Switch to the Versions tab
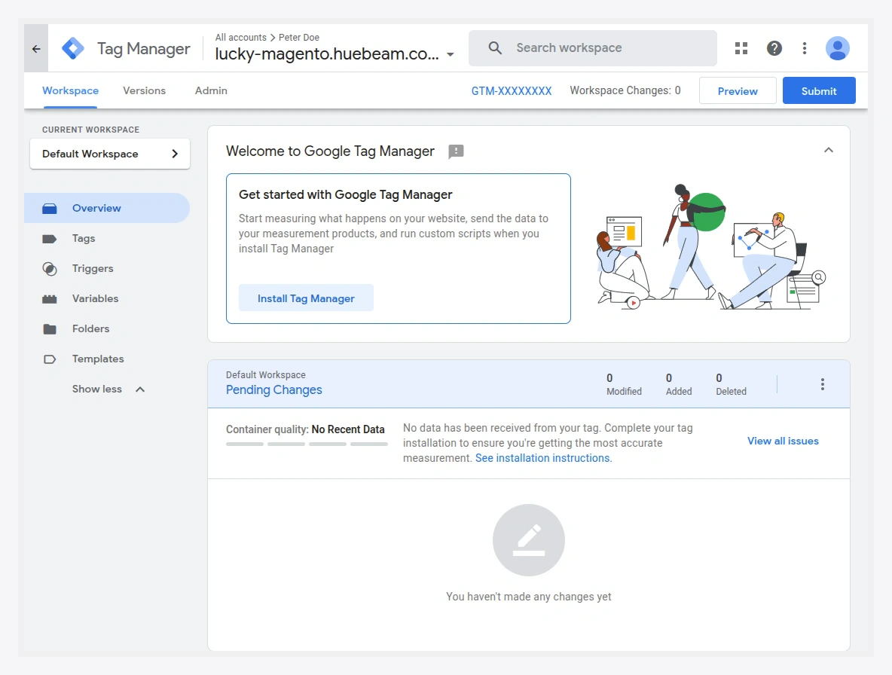Image resolution: width=892 pixels, height=675 pixels. pos(144,91)
